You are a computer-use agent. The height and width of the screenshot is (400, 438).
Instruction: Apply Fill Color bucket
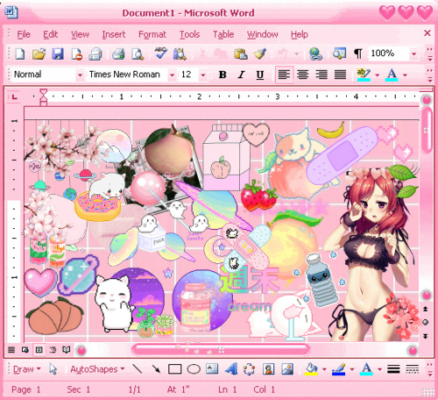click(311, 369)
